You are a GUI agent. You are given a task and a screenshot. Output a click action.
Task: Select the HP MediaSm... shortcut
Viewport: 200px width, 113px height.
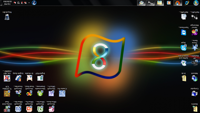tap(194, 61)
